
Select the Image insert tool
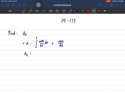57,11
